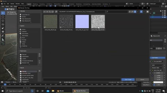
Task: Collapse the System panel
Action: [22, 26]
